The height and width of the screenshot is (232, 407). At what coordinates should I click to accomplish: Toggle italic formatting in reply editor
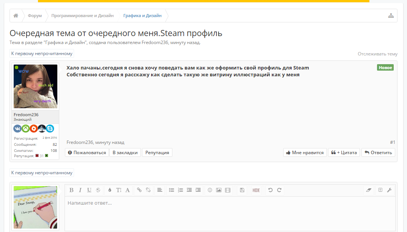coord(80,190)
